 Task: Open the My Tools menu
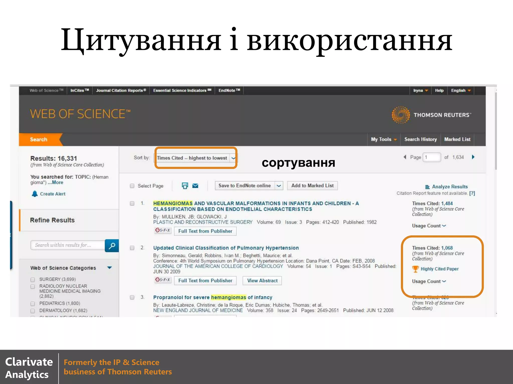383,139
